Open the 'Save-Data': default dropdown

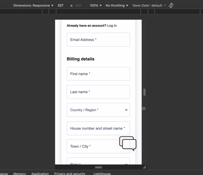click(x=149, y=5)
